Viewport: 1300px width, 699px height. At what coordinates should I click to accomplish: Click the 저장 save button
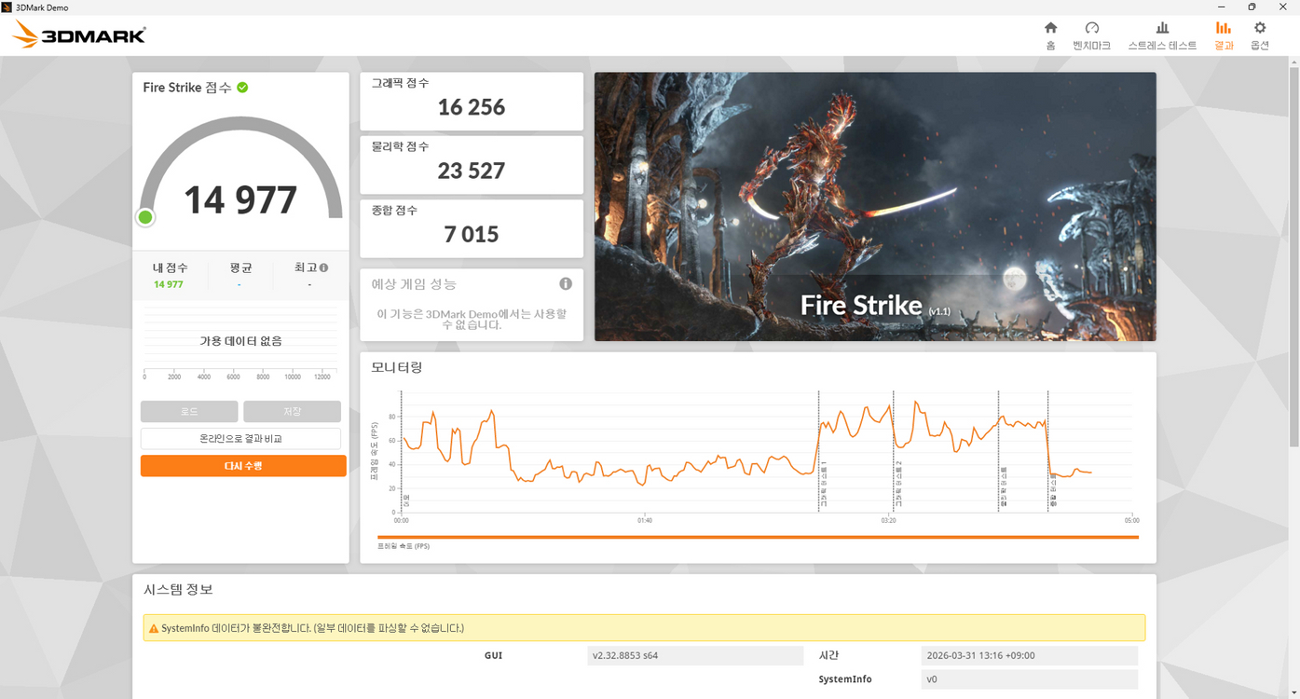[292, 410]
